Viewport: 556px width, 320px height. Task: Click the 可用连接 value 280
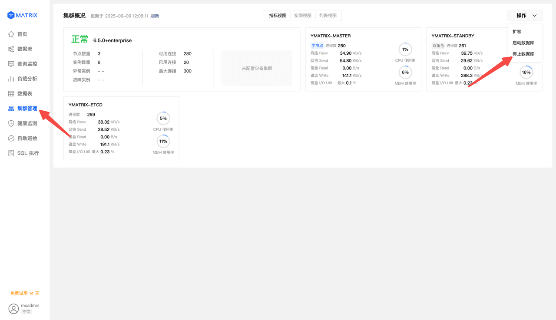187,54
